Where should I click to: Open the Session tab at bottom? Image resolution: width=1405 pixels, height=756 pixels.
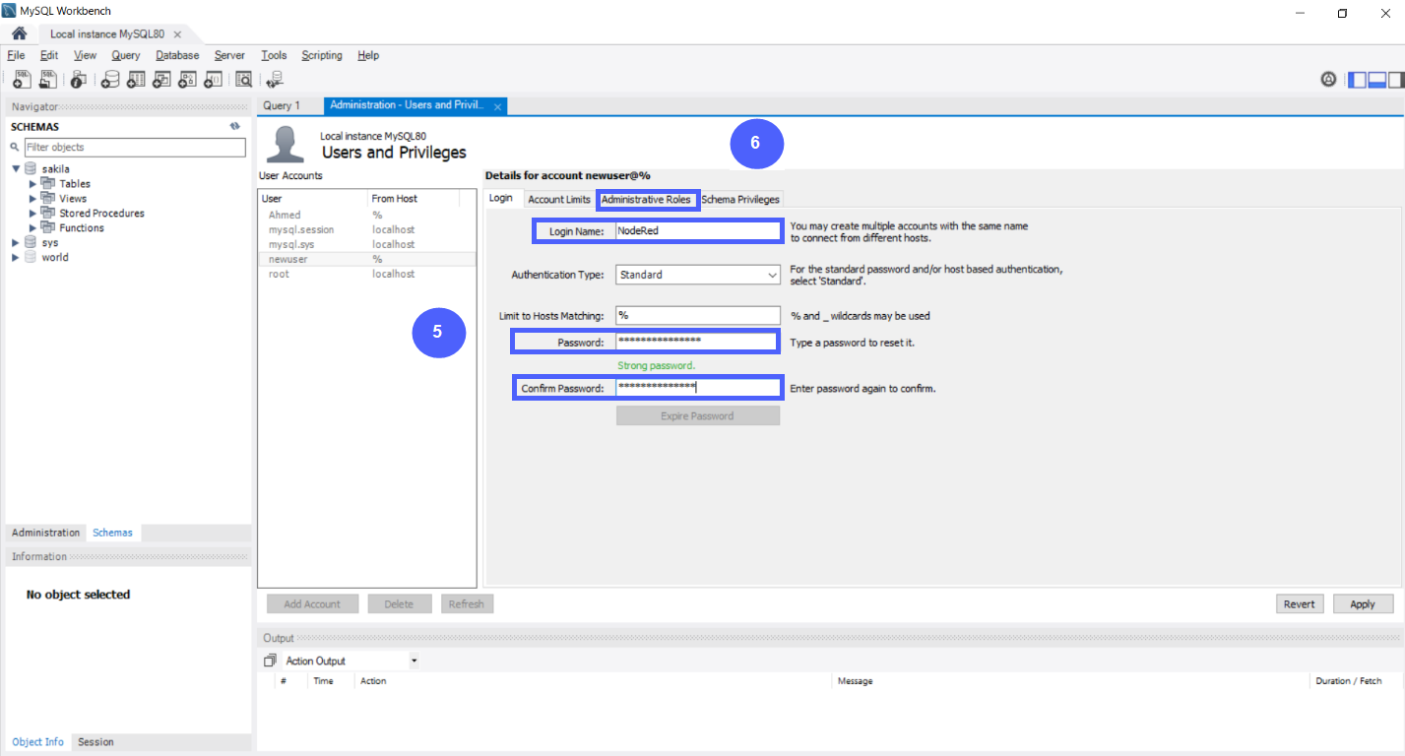[96, 742]
